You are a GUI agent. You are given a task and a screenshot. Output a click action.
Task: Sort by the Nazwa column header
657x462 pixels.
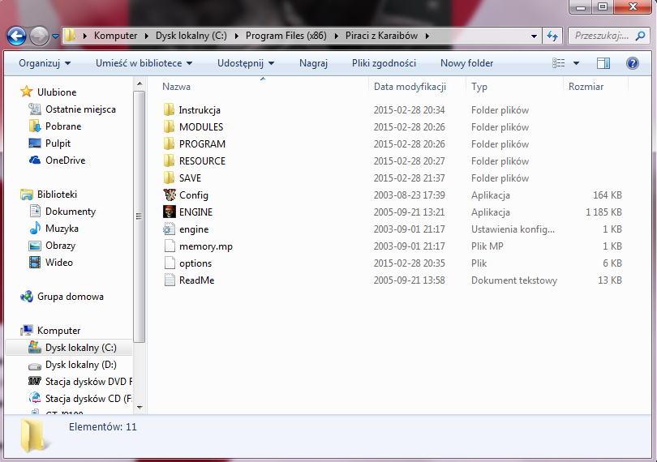pyautogui.click(x=176, y=87)
